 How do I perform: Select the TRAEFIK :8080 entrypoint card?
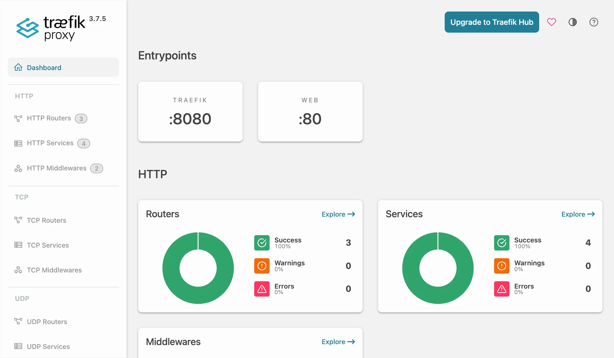pyautogui.click(x=190, y=111)
